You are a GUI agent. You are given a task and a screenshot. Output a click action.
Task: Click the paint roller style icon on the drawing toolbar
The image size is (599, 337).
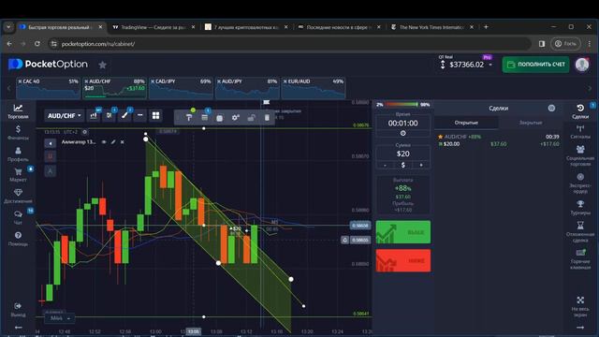pos(189,118)
